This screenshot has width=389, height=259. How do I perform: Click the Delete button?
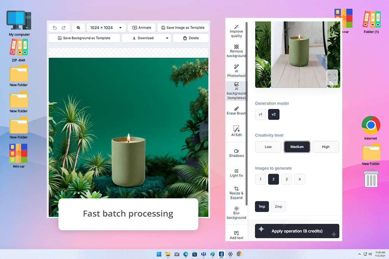191,38
